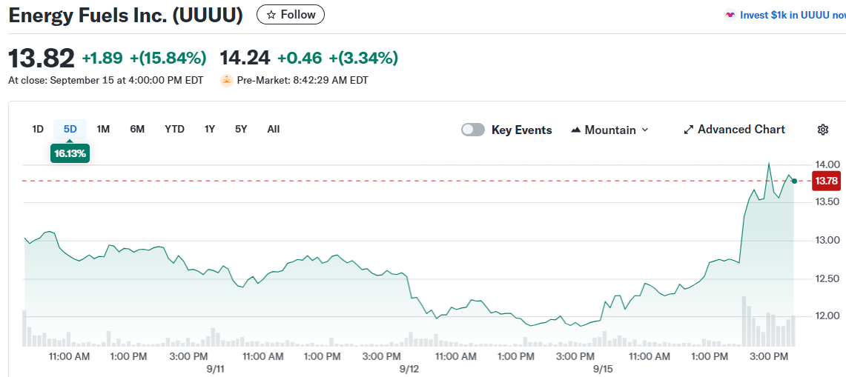Click the +(3.34%) pre-market change text

(x=363, y=58)
